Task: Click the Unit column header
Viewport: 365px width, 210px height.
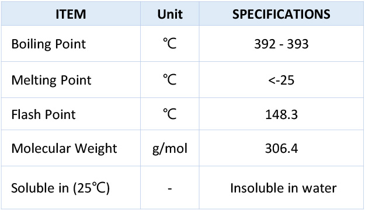Action: (x=170, y=14)
